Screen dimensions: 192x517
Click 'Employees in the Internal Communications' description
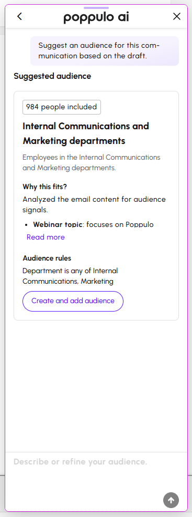[92, 162]
